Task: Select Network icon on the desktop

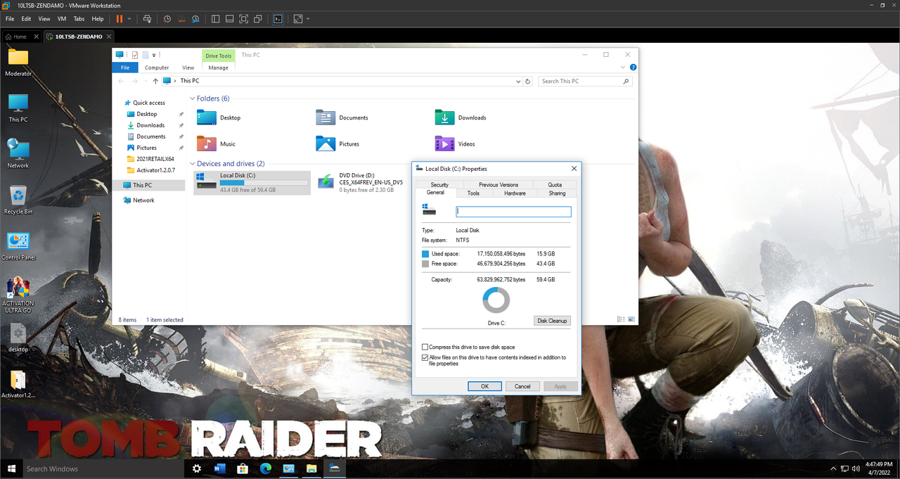Action: (18, 153)
